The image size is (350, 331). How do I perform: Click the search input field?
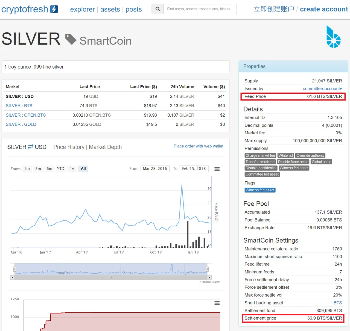(x=200, y=9)
